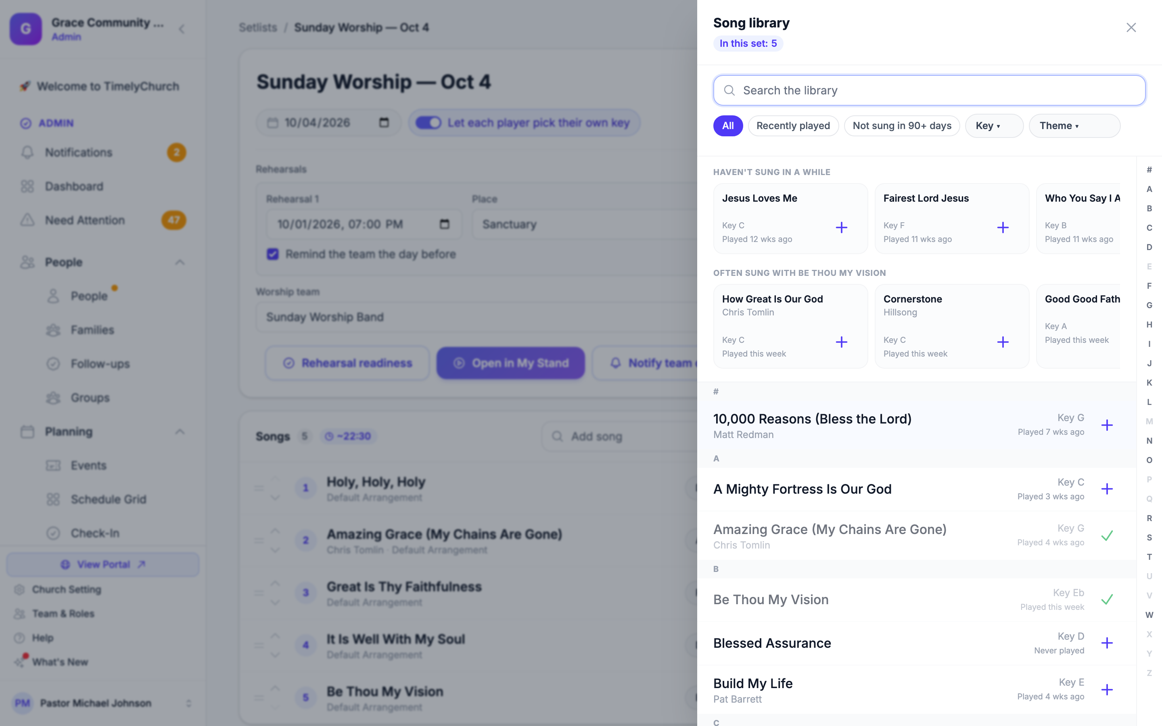This screenshot has width=1162, height=726.
Task: Uncheck remind the team the day before
Action: [x=272, y=254]
